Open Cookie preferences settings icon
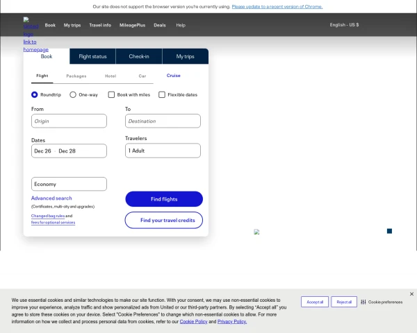The height and width of the screenshot is (333, 417). point(363,302)
